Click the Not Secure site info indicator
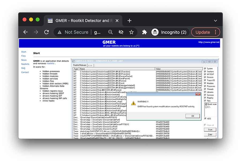The width and height of the screenshot is (241, 163). pos(73,32)
